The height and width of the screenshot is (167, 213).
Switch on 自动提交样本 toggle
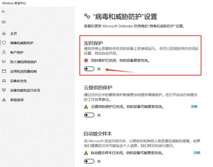tap(89, 161)
